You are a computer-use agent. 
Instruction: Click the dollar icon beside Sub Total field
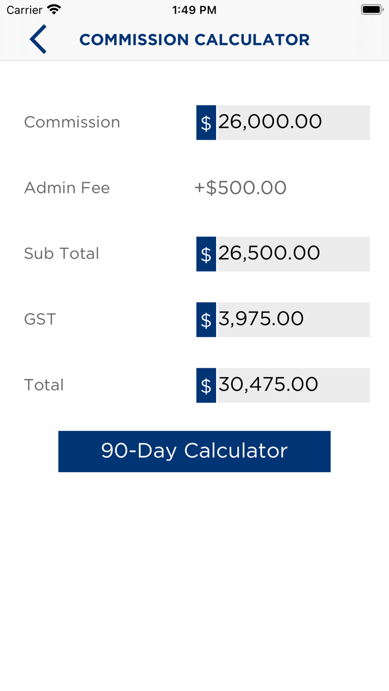(x=206, y=254)
